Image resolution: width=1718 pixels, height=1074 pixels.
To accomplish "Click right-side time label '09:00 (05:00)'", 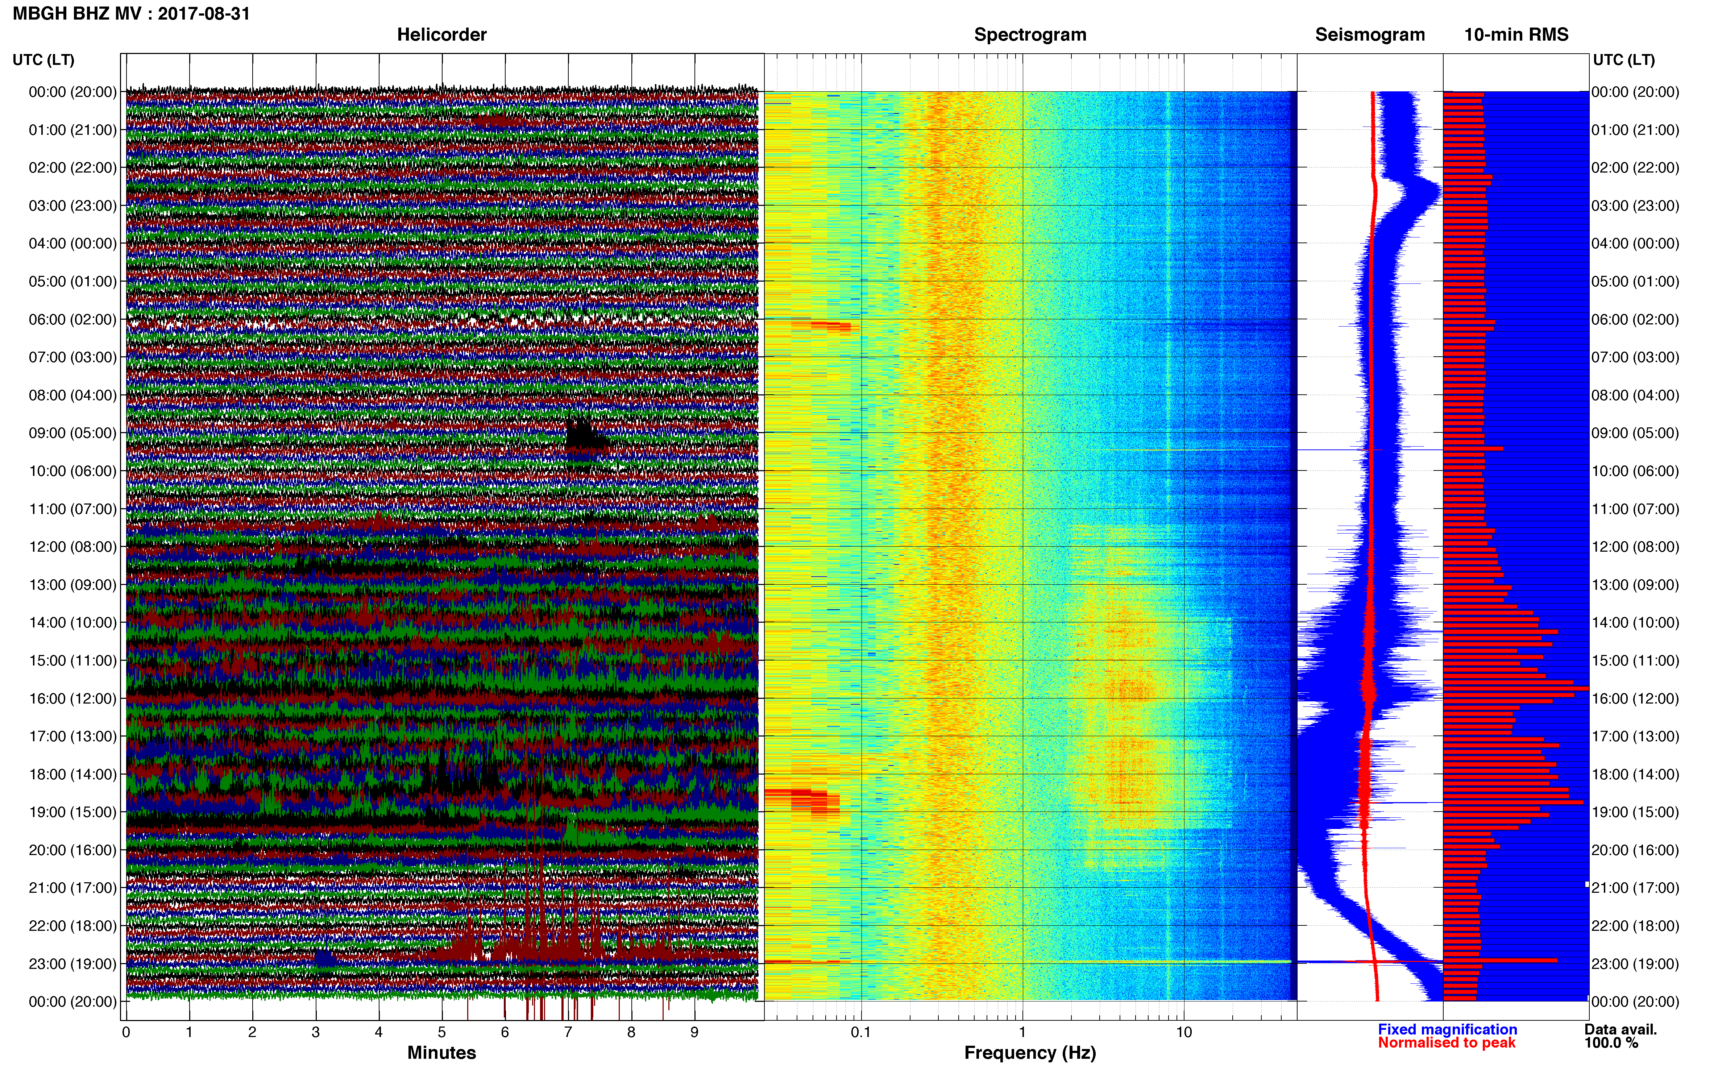I will 1635,433.
